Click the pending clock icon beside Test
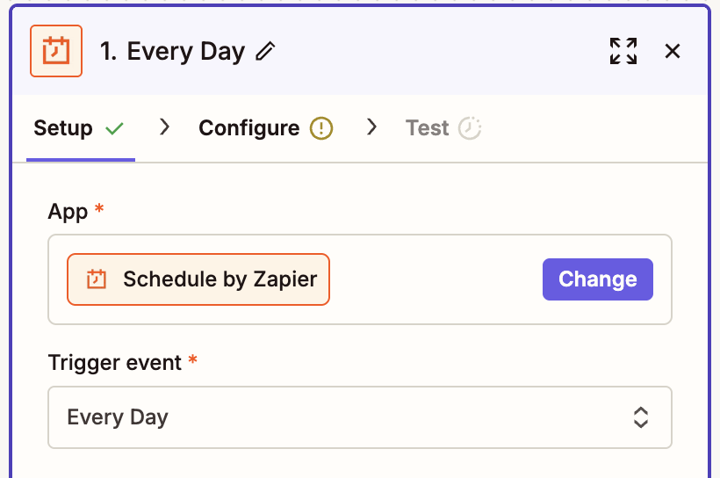 [470, 128]
